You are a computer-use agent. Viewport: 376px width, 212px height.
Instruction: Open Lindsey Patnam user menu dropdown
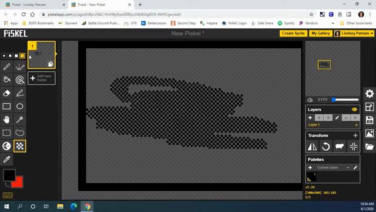pyautogui.click(x=354, y=34)
